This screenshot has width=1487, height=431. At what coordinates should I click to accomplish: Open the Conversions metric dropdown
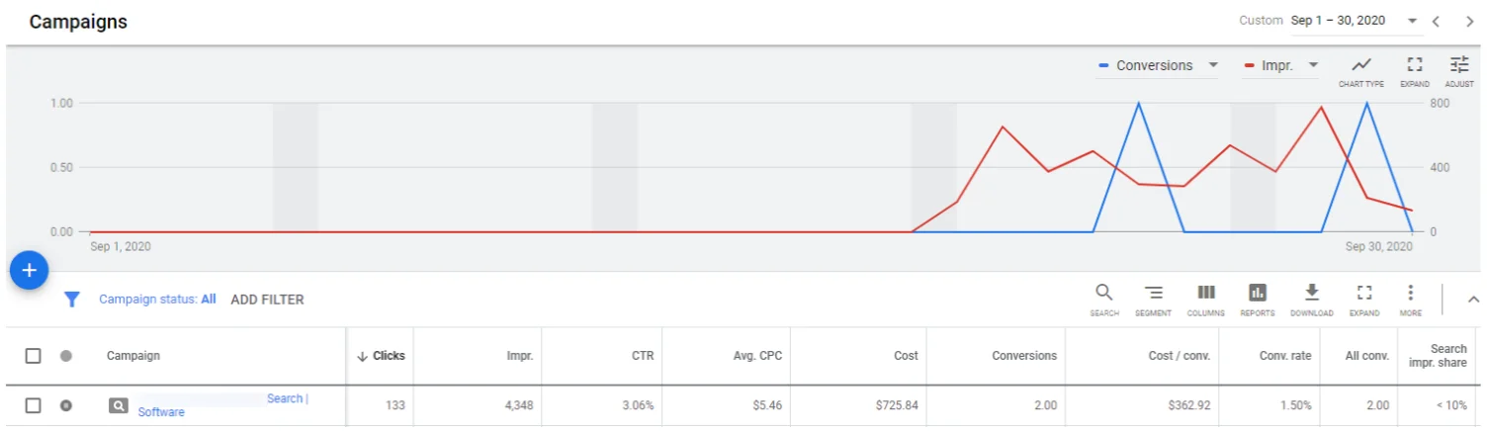[1213, 65]
